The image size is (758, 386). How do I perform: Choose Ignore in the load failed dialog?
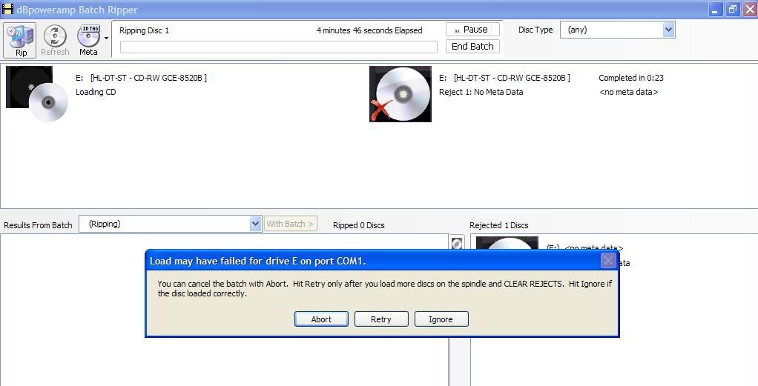(440, 319)
